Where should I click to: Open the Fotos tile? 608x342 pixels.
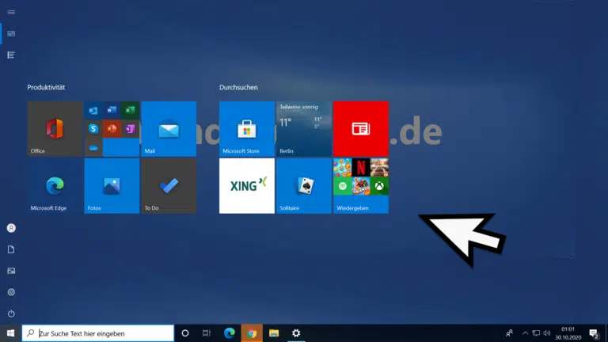tap(112, 186)
